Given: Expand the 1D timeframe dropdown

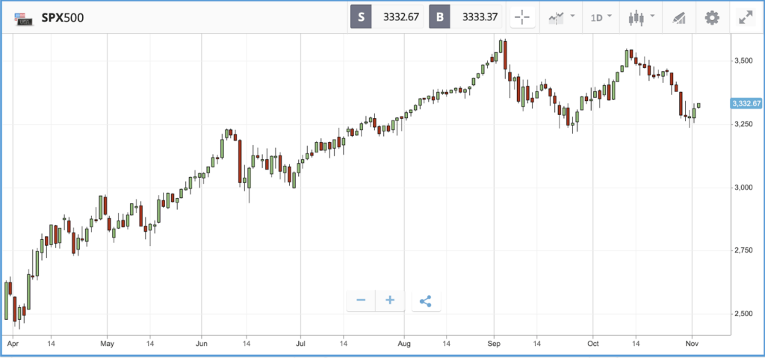Looking at the screenshot, I should click(x=601, y=18).
